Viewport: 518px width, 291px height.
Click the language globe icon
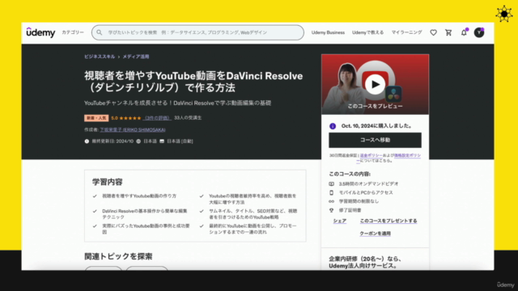click(x=138, y=141)
